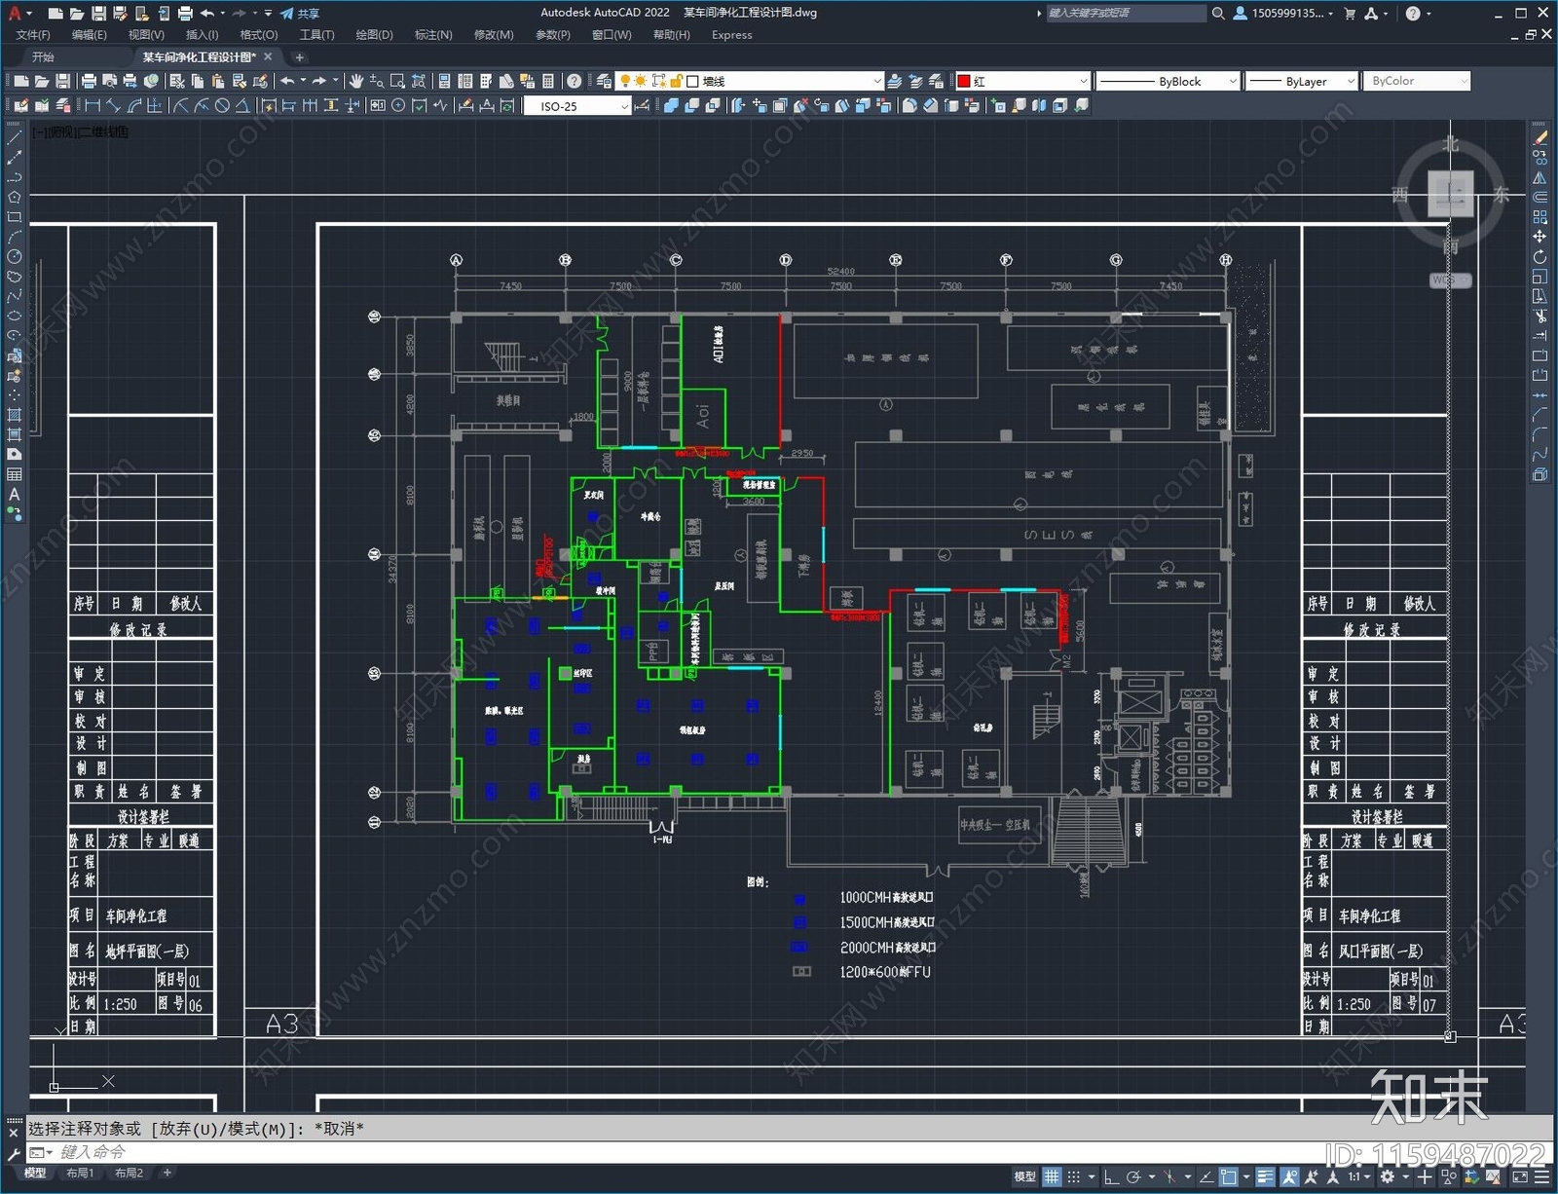Select the Linear dimension tool
The image size is (1558, 1194).
point(93,105)
